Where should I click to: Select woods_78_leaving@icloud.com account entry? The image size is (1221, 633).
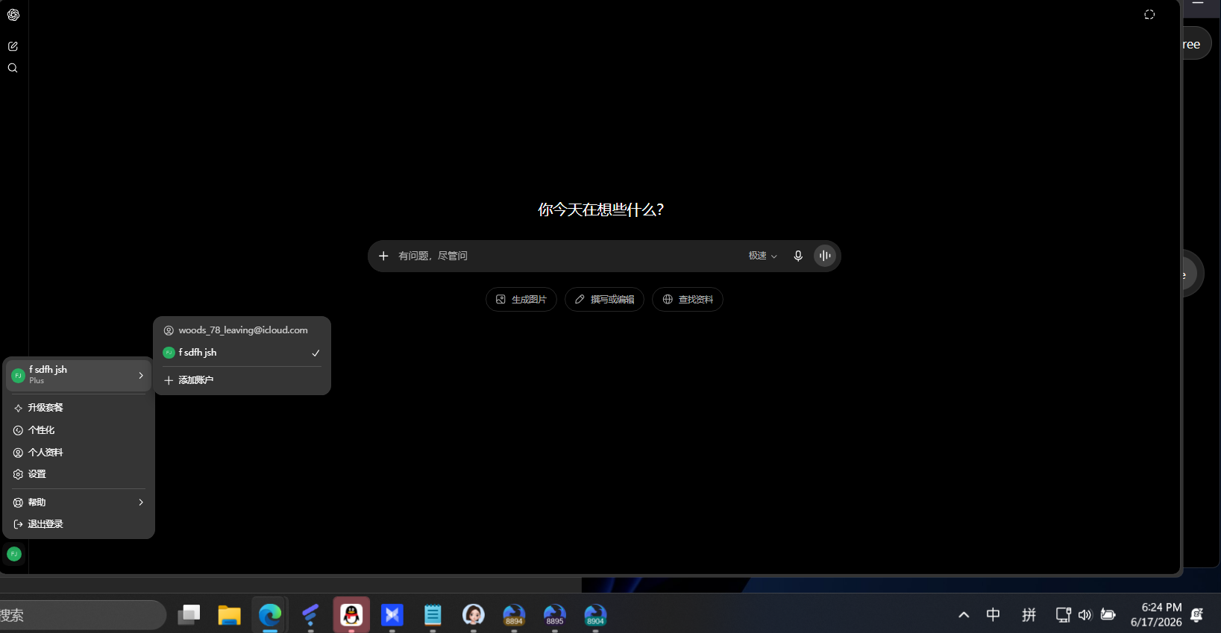click(x=242, y=330)
